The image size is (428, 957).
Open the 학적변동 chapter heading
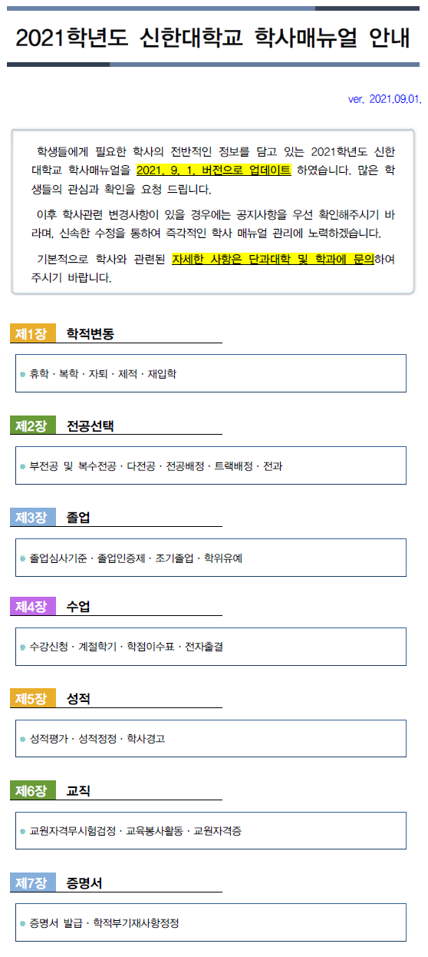[91, 333]
